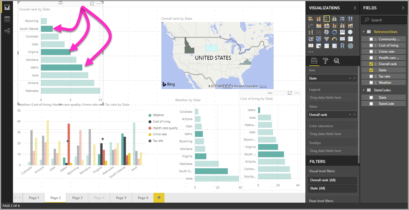409x210 pixels.
Task: Check the Crime rate field
Action: 371,52
